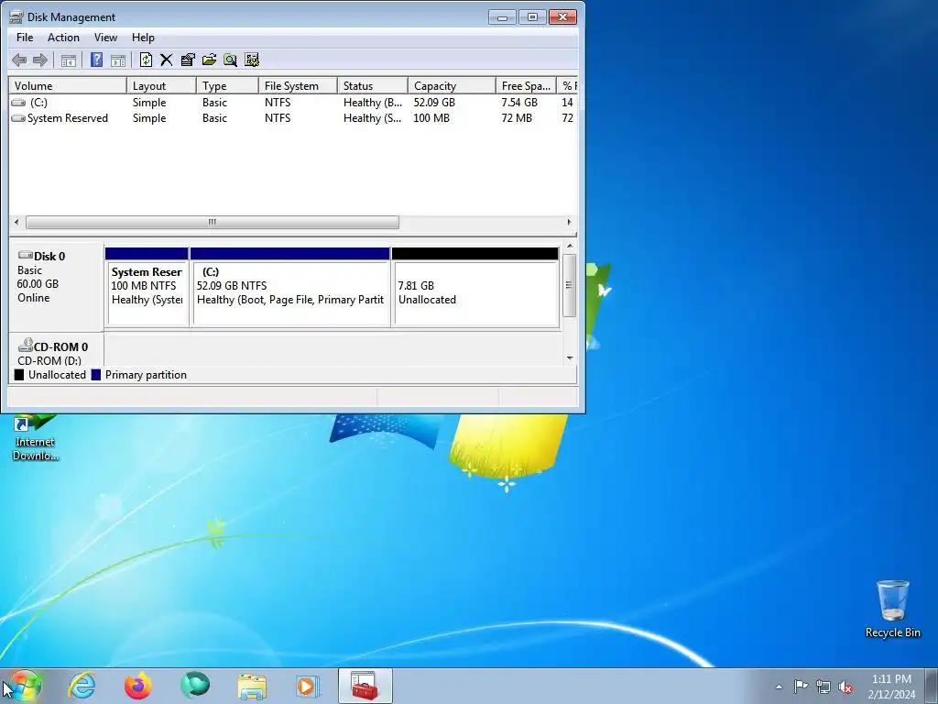Click the taskbar clock showing 1:11 PM
Image resolution: width=938 pixels, height=704 pixels.
(891, 687)
